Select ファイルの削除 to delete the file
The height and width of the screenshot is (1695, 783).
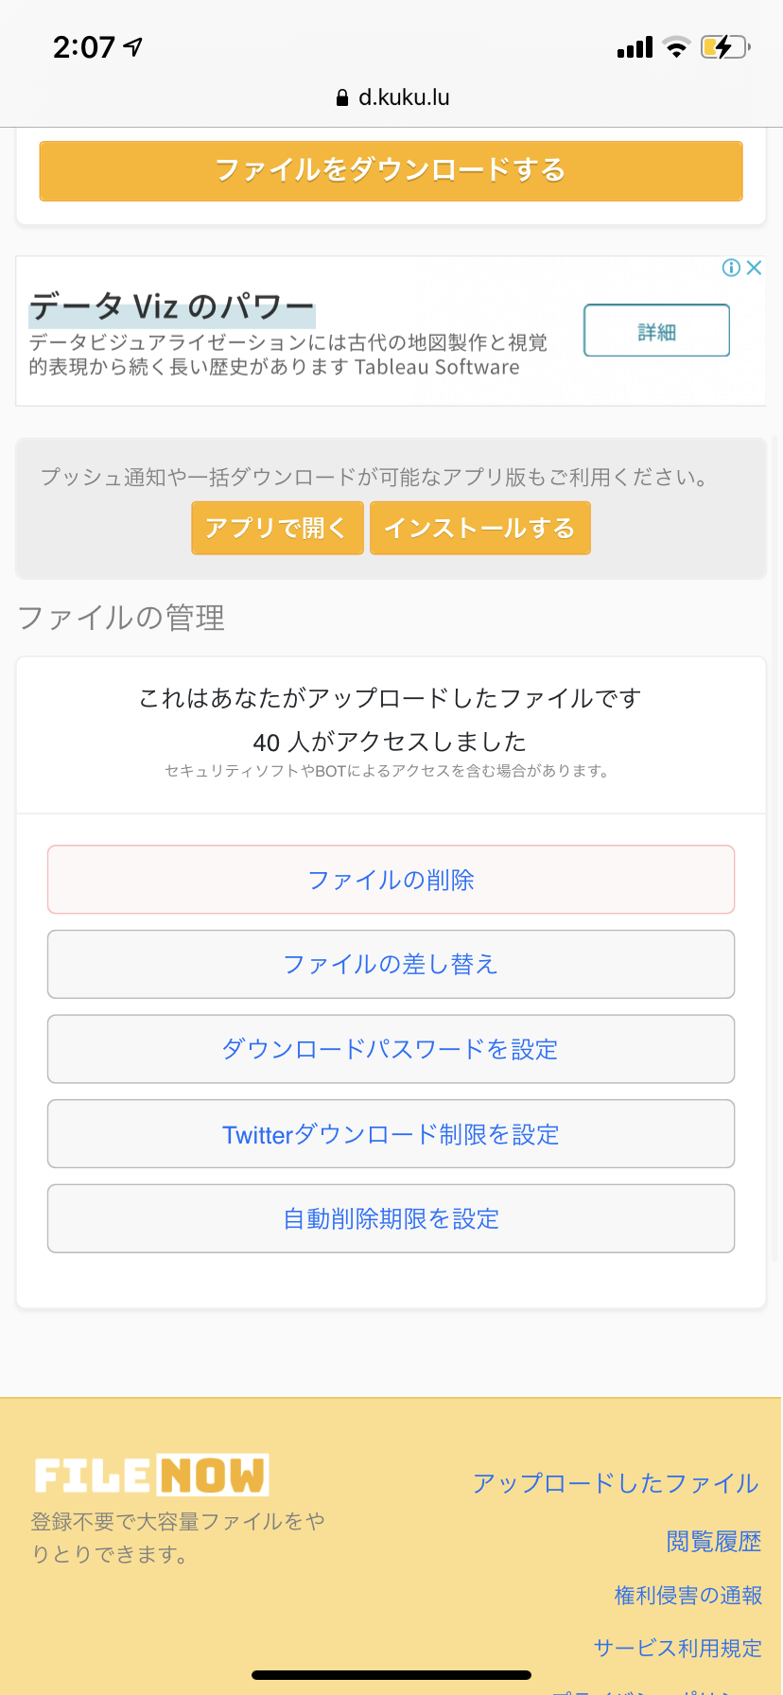coord(391,880)
